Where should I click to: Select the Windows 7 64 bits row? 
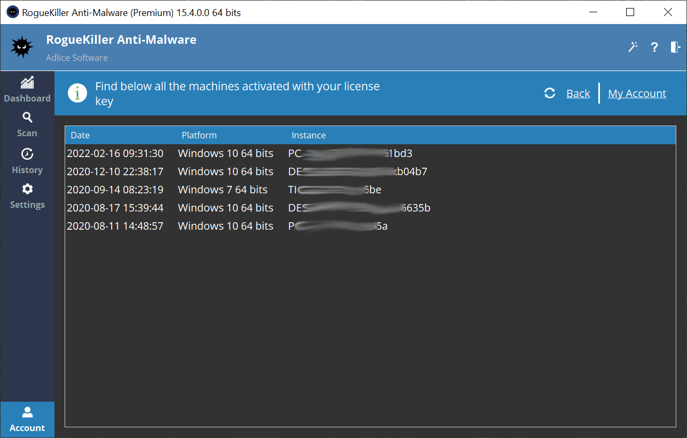pos(222,190)
